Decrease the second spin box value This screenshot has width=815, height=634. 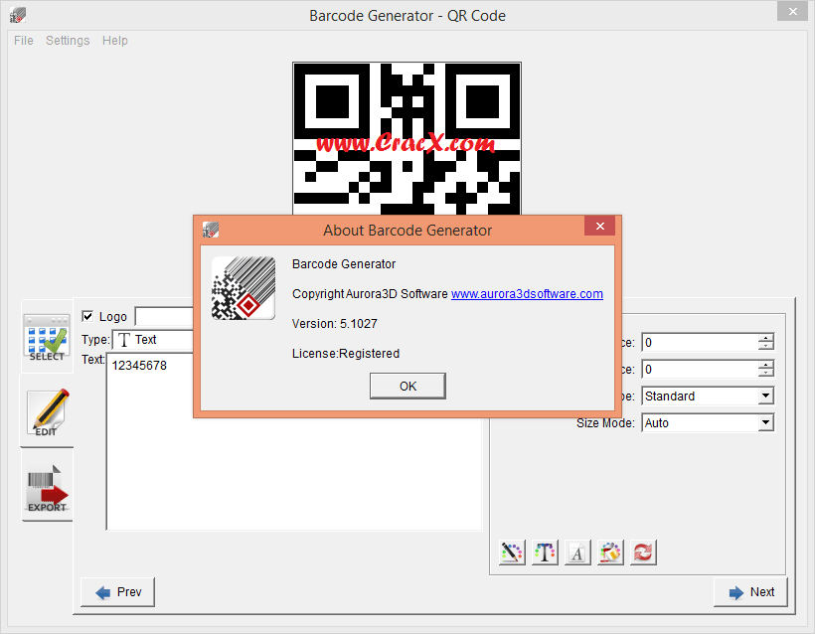(x=765, y=373)
